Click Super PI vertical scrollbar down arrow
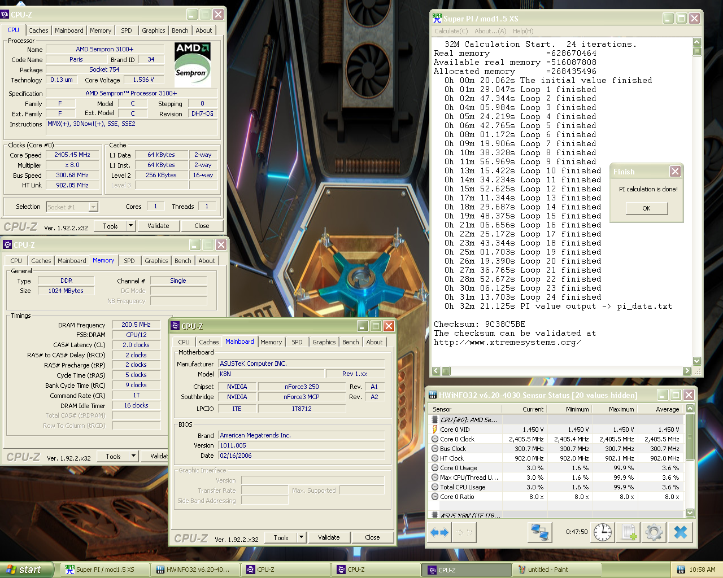723x578 pixels. click(x=697, y=361)
